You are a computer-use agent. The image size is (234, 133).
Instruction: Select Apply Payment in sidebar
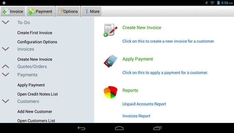tap(31, 85)
